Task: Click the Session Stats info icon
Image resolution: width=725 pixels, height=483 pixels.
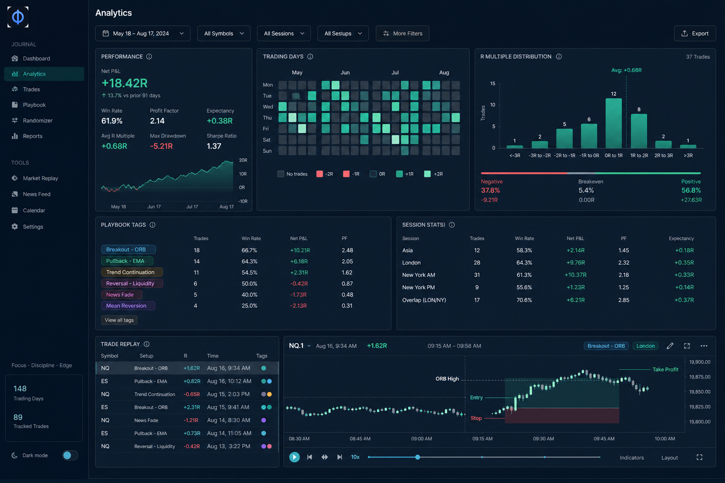Action: 452,225
